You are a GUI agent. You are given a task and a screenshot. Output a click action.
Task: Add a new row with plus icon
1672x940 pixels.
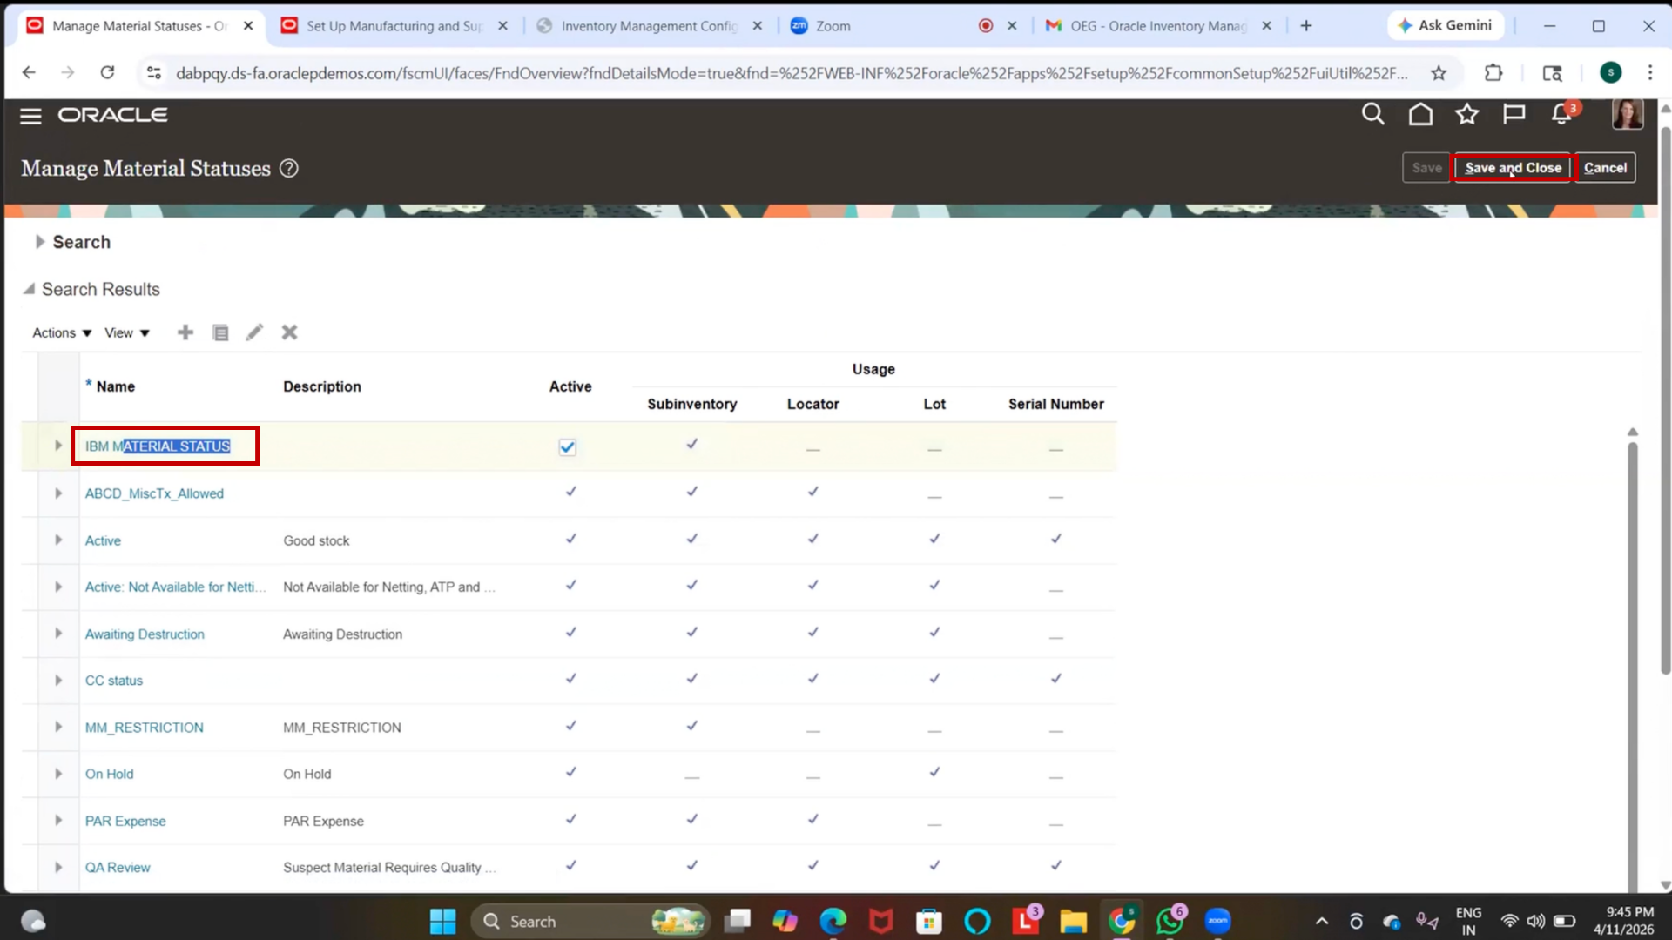click(185, 332)
